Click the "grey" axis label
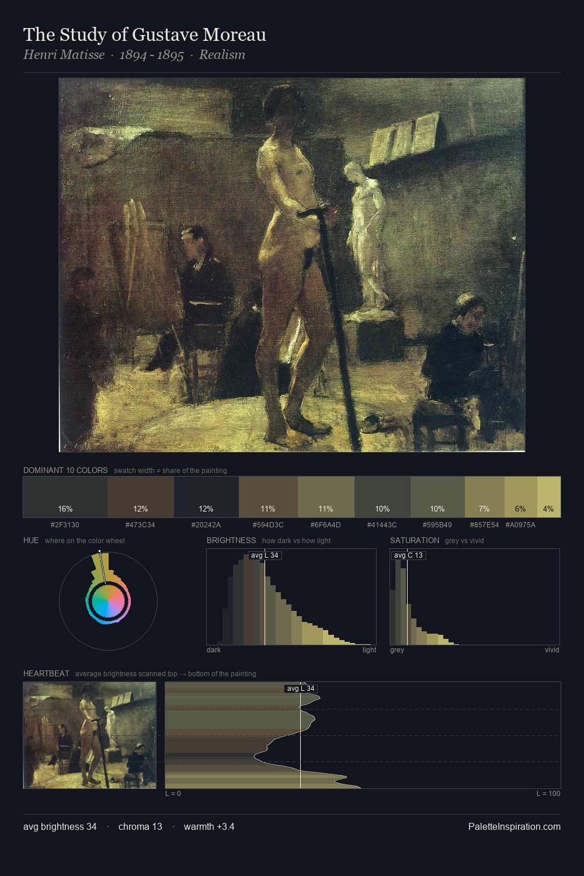The width and height of the screenshot is (584, 876). (397, 650)
